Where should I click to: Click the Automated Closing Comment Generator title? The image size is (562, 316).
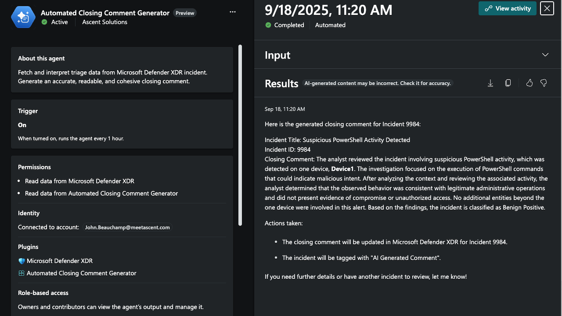[x=105, y=13]
